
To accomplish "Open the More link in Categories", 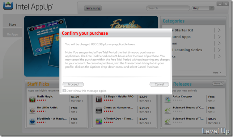I will point(217,73).
